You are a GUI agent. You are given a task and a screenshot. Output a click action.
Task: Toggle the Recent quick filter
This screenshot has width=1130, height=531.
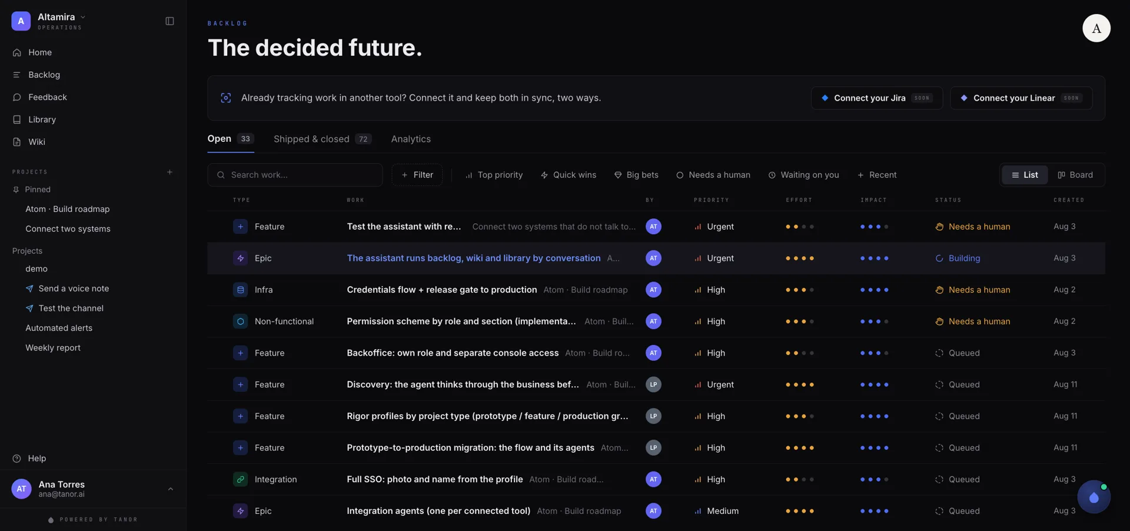point(877,175)
